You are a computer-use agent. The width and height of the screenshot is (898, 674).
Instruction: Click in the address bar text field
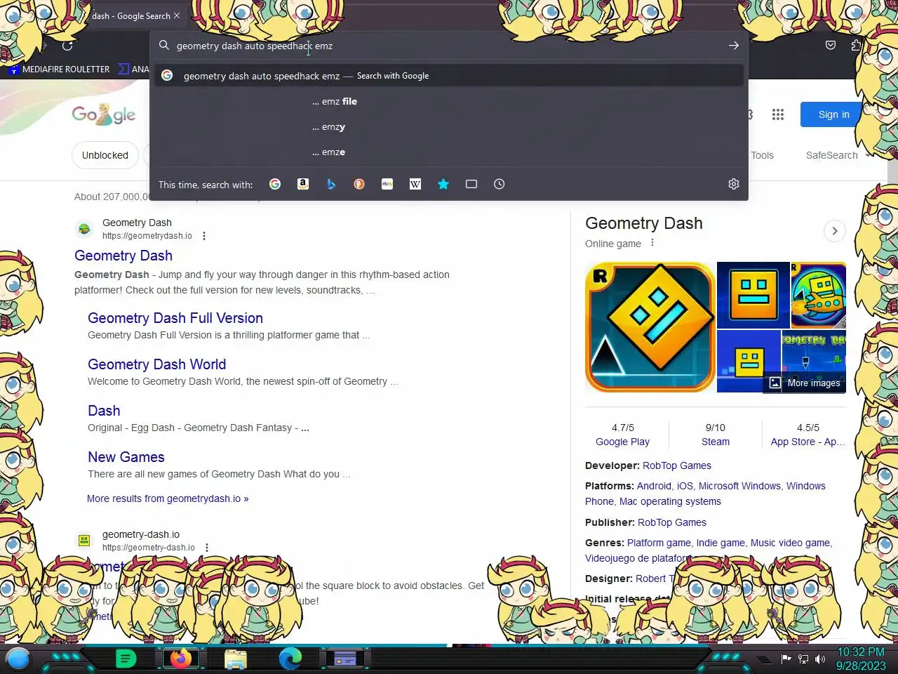coord(448,46)
